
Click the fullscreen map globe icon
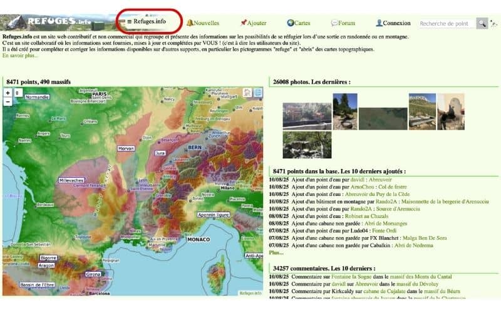[257, 93]
